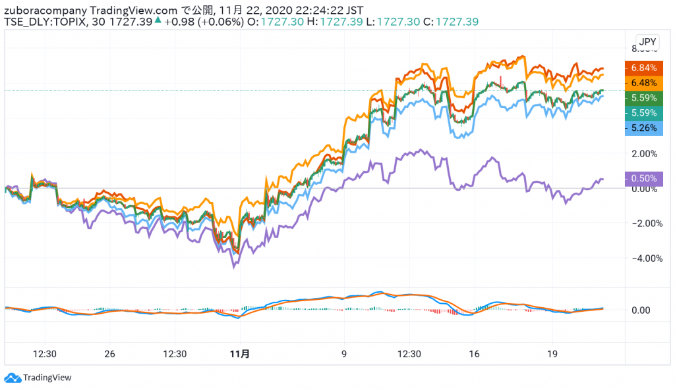Viewport: 675px width, 390px height.
Task: Select the red-orange 6.84% price label
Action: pyautogui.click(x=643, y=68)
